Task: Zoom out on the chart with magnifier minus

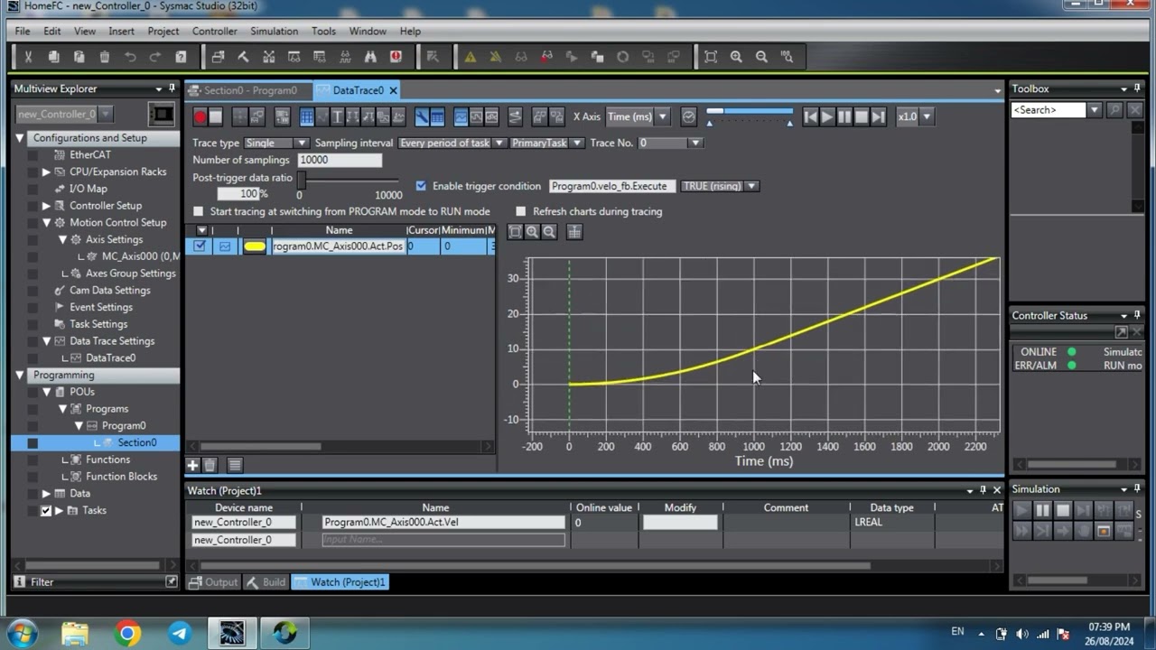Action: tap(548, 232)
